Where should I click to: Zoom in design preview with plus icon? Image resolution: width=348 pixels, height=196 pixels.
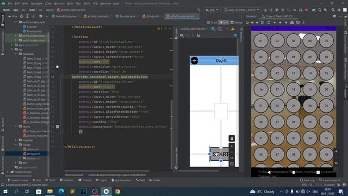tap(232, 146)
